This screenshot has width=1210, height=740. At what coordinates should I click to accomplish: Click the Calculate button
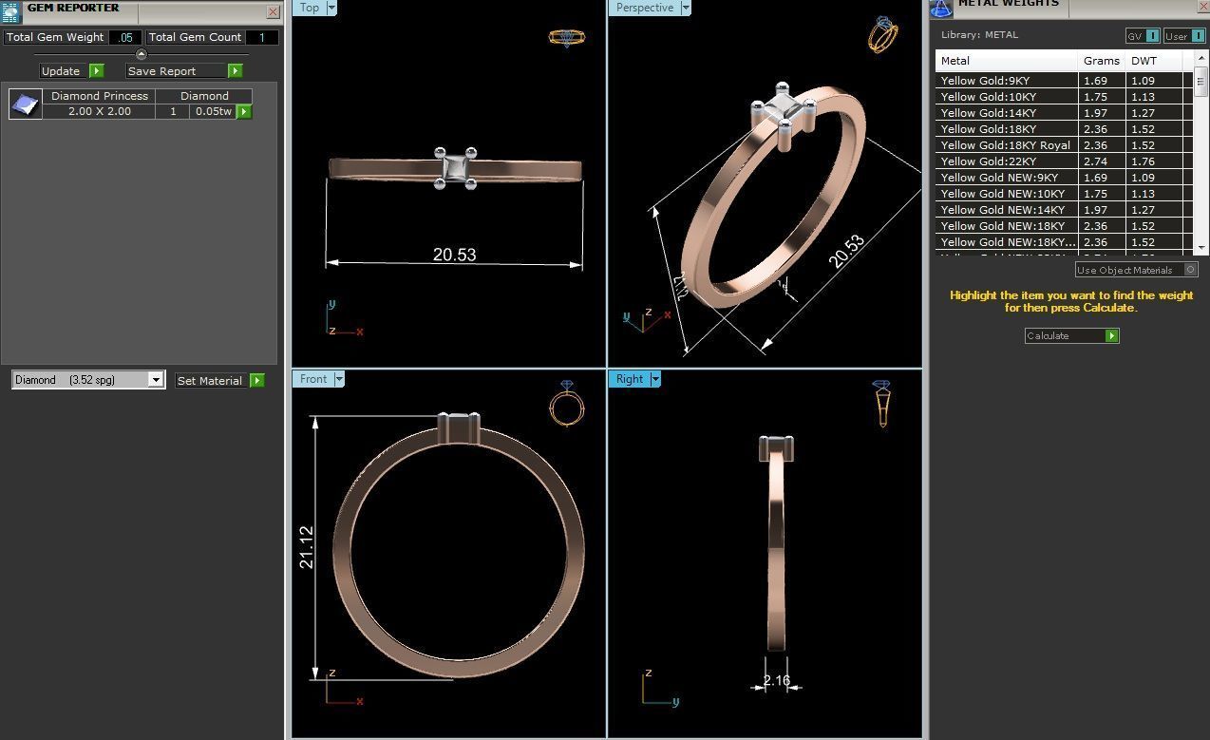click(x=1071, y=336)
